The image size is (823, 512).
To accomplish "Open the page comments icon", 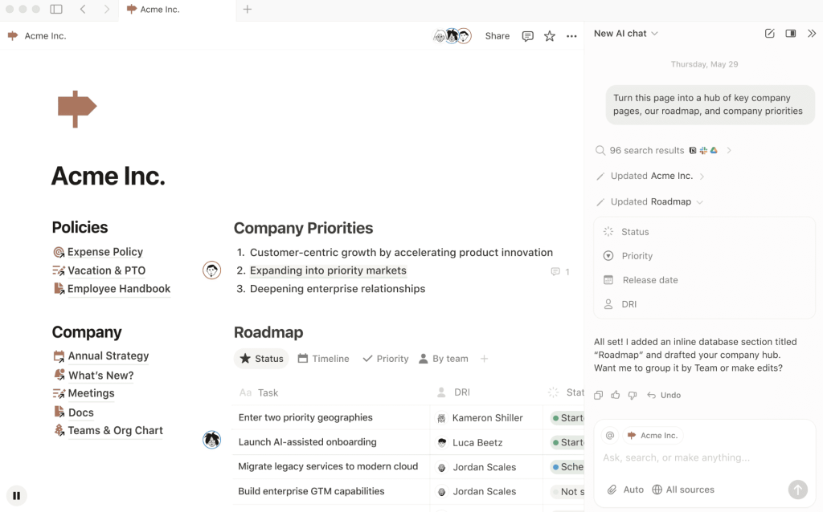I will pos(527,36).
